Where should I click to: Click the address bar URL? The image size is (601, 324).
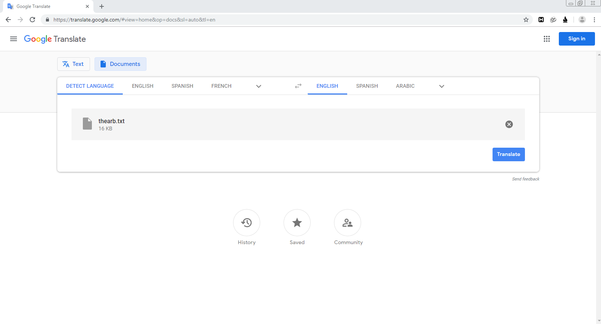[x=134, y=20]
